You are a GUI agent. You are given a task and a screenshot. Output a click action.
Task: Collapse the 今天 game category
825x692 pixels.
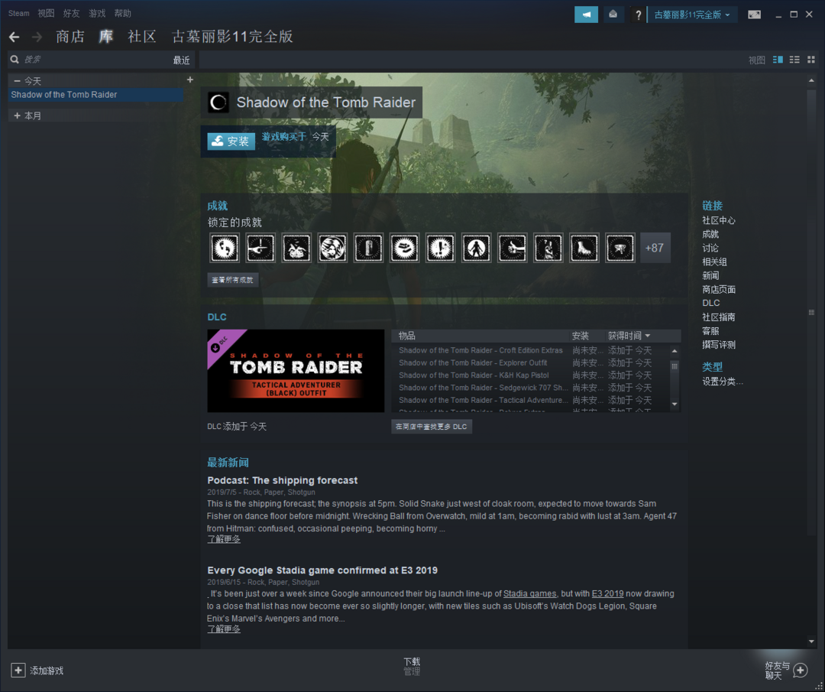[x=18, y=81]
